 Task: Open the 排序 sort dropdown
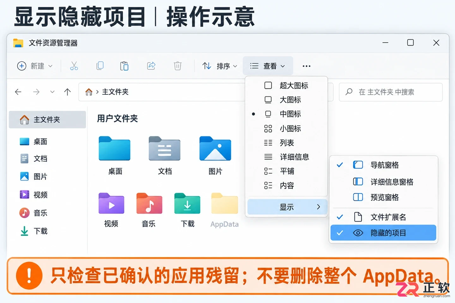220,66
